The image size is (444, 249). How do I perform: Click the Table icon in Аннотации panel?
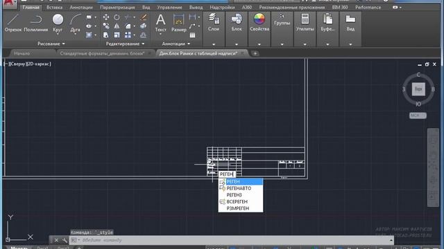click(x=193, y=35)
